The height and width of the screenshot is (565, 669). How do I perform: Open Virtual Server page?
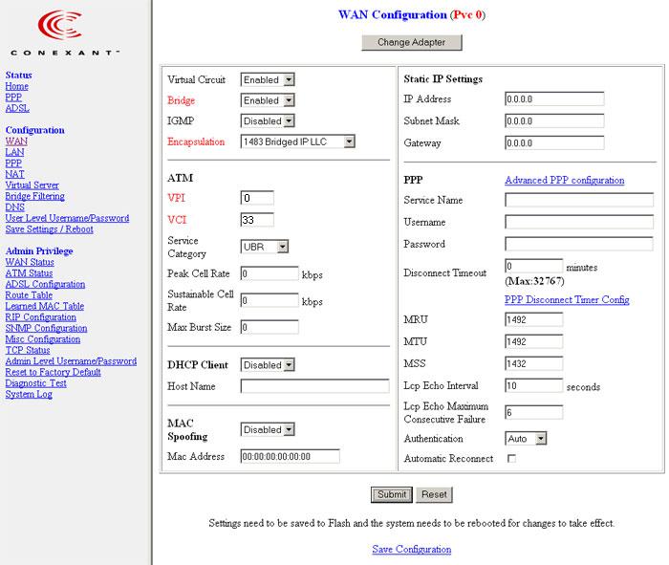[x=32, y=185]
